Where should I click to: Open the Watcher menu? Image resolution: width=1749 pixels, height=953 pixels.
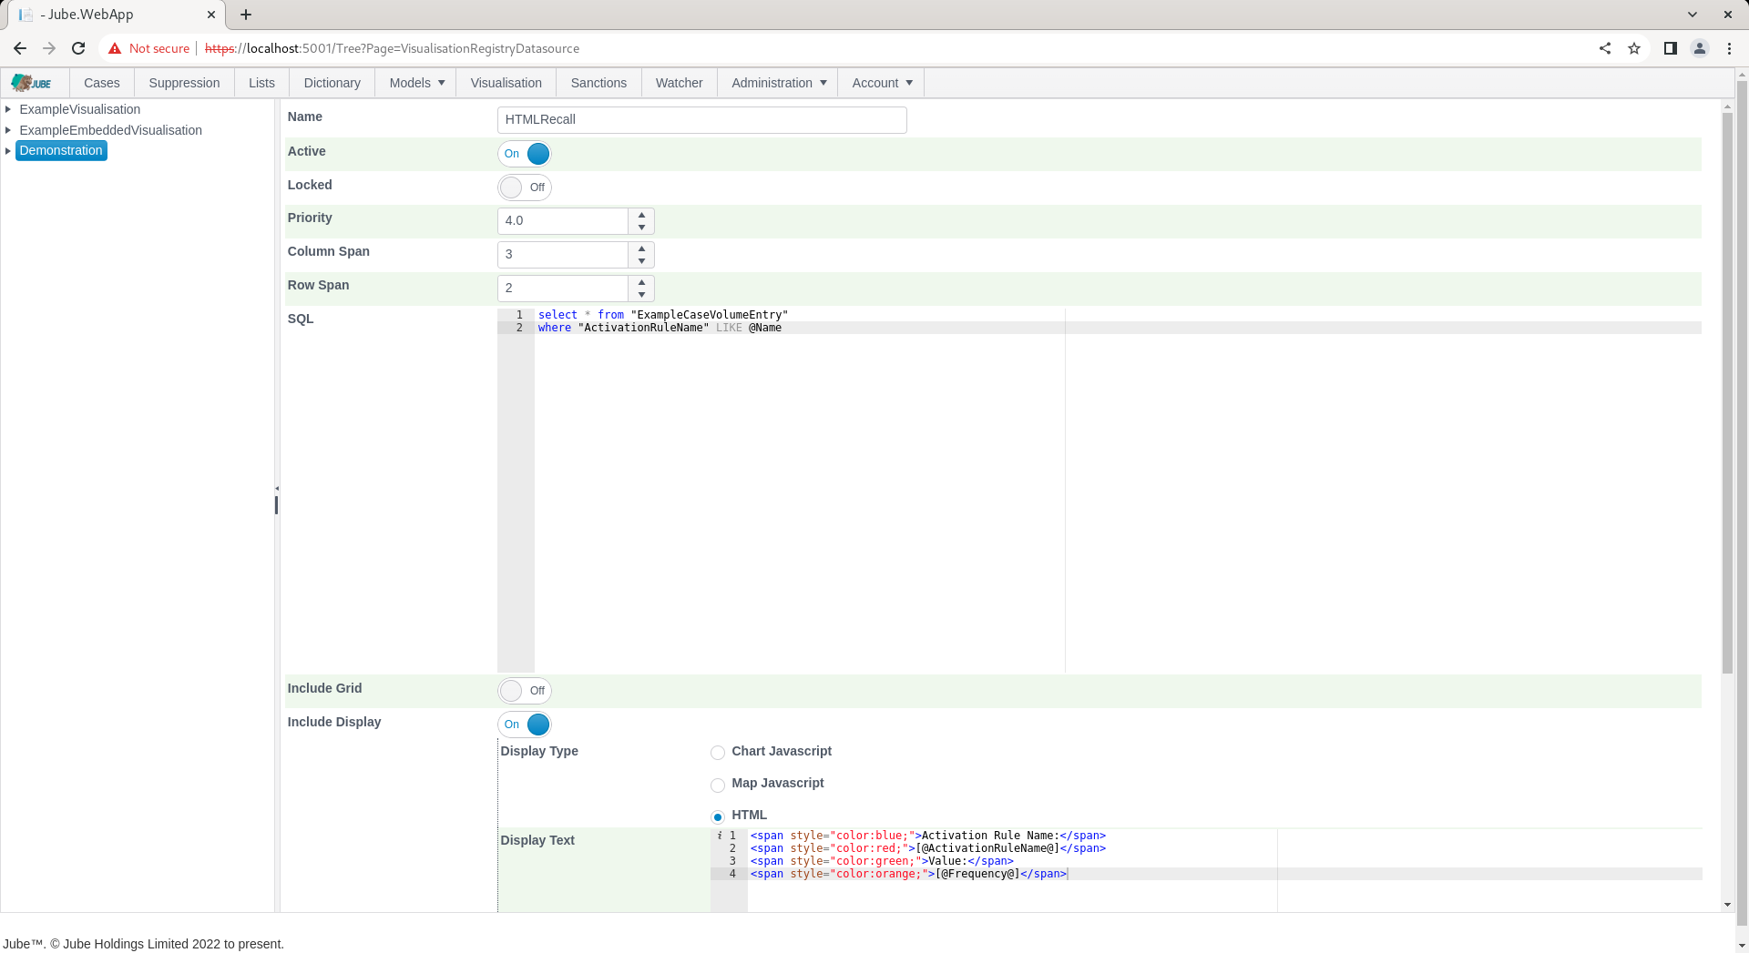[680, 83]
